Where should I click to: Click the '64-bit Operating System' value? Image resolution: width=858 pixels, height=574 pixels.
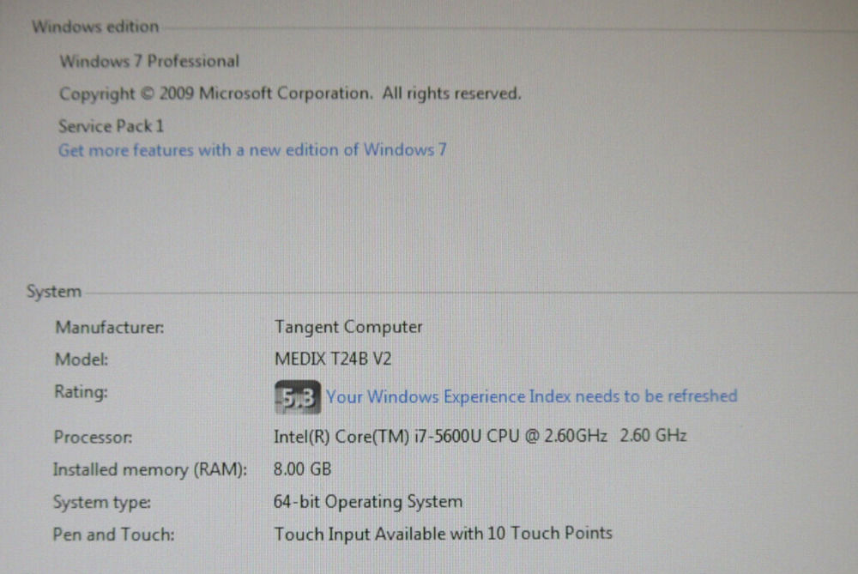click(x=368, y=502)
